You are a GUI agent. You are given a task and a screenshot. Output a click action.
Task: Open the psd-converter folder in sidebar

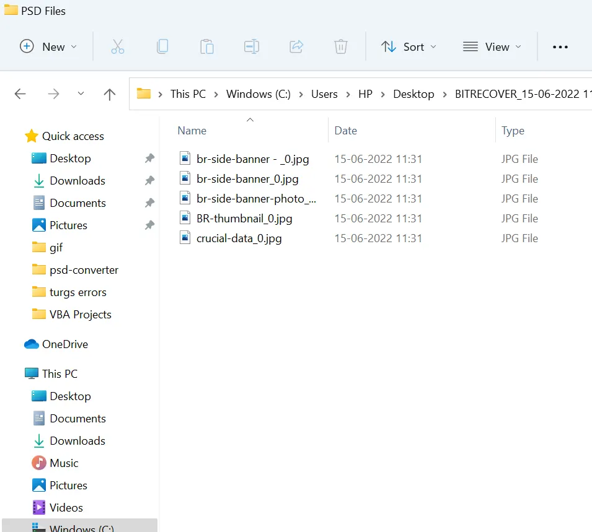tap(84, 270)
